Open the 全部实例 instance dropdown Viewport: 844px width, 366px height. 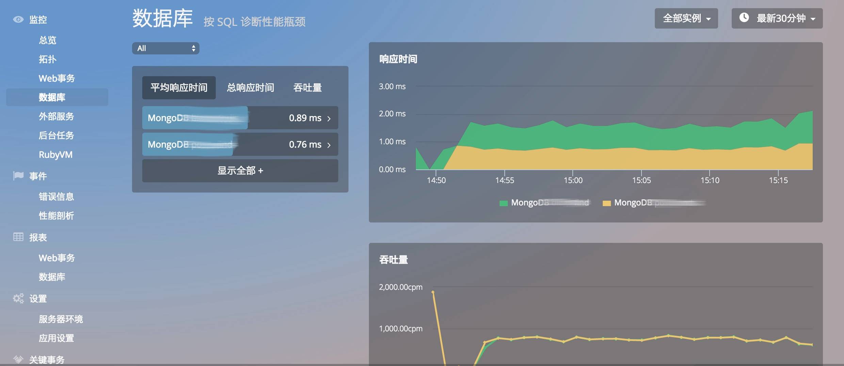pos(686,18)
